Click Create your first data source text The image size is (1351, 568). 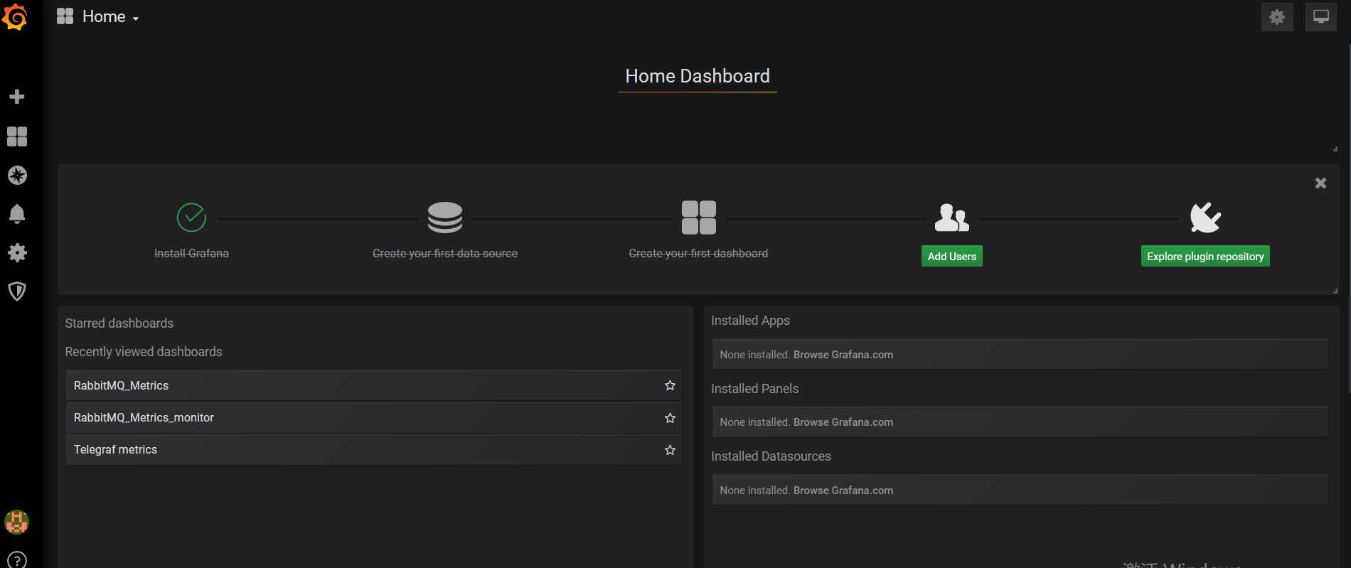445,253
